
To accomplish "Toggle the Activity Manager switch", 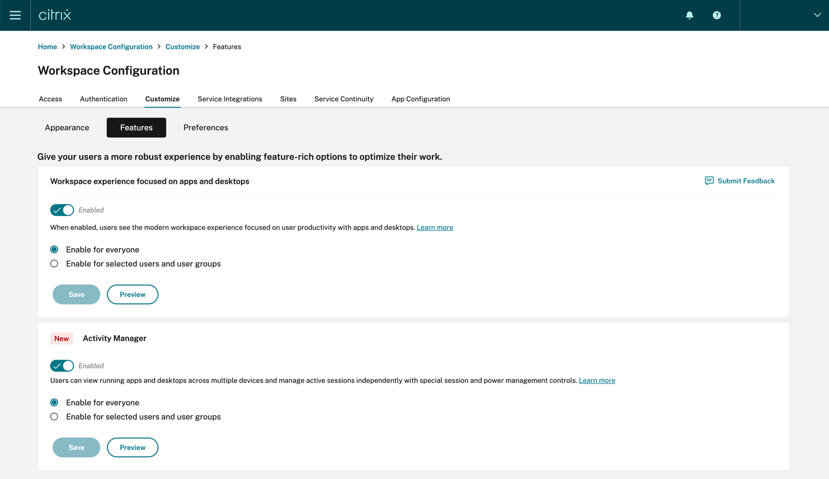I will click(62, 366).
